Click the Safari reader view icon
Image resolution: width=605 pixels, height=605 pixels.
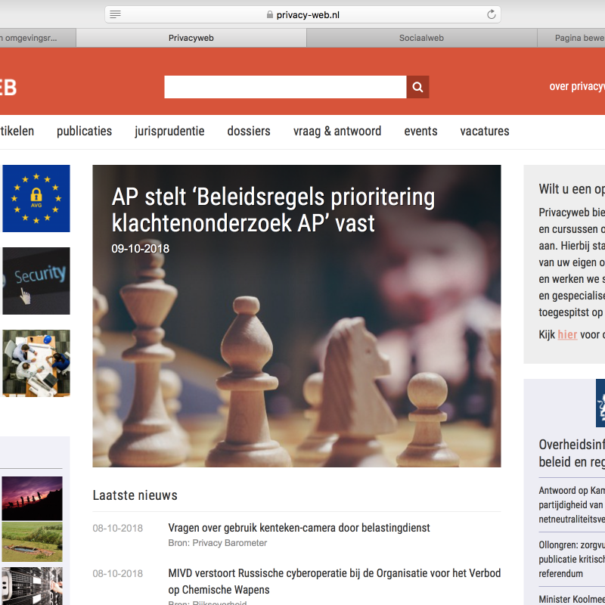(x=115, y=14)
